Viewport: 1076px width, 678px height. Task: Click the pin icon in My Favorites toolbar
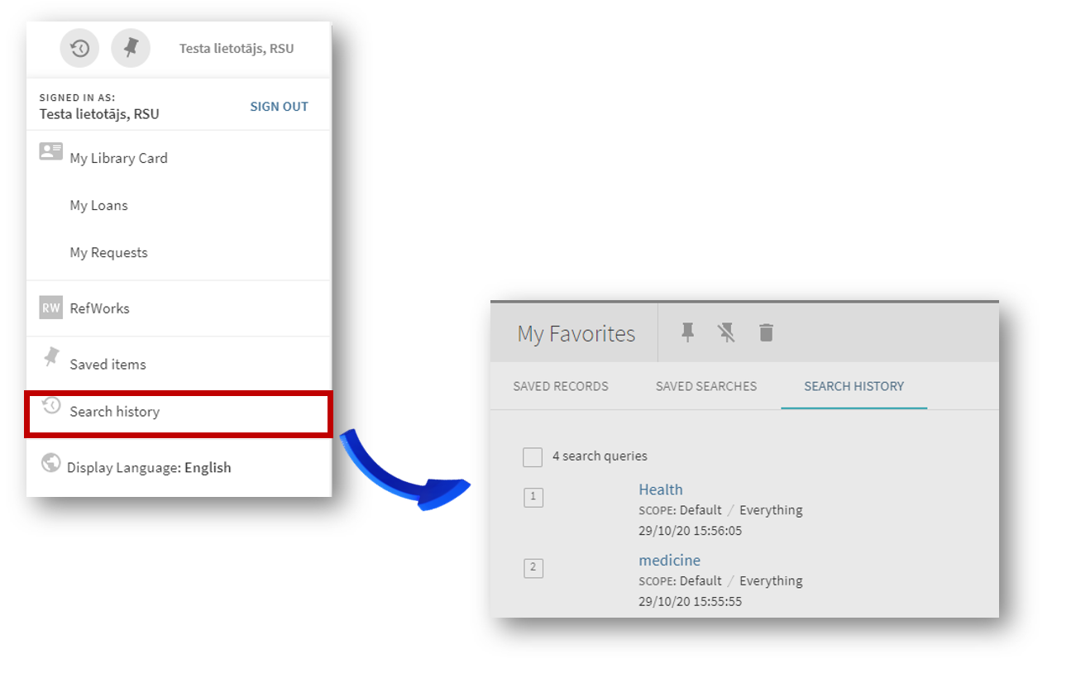click(687, 332)
